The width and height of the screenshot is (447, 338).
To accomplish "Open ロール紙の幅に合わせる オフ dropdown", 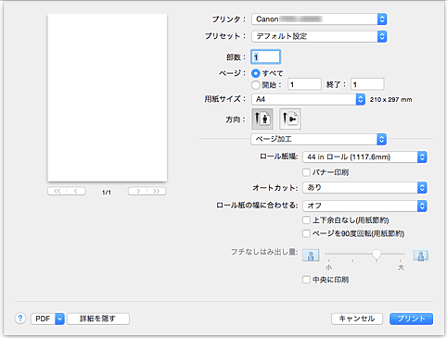I will coord(364,206).
